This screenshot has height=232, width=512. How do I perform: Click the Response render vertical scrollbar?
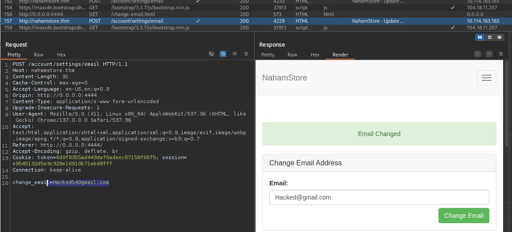507,104
